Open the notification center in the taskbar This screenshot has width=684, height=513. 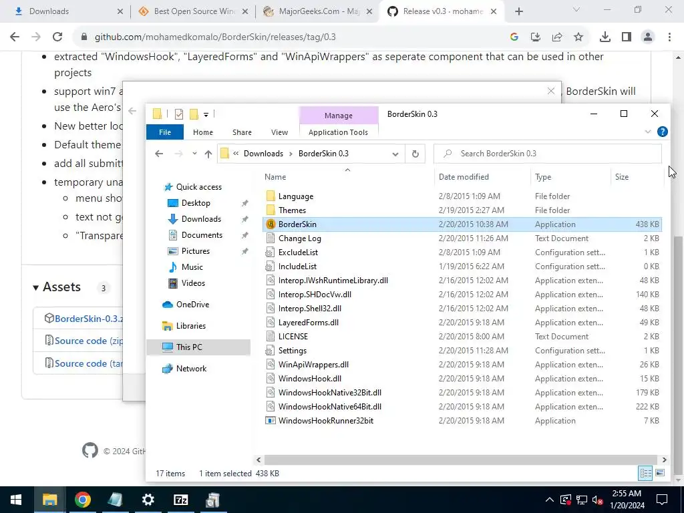pos(662,500)
